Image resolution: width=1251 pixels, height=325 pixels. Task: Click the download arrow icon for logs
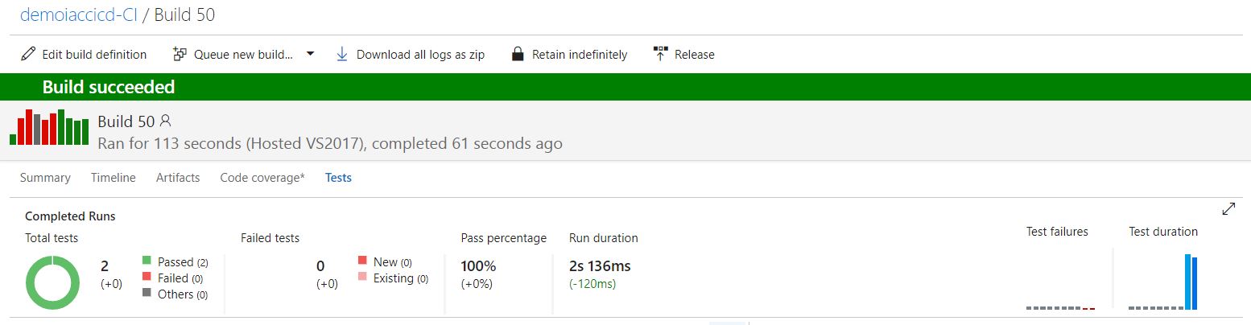click(x=341, y=54)
